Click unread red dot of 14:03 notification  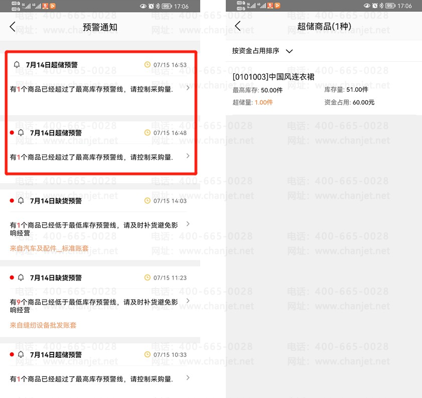[x=12, y=201]
